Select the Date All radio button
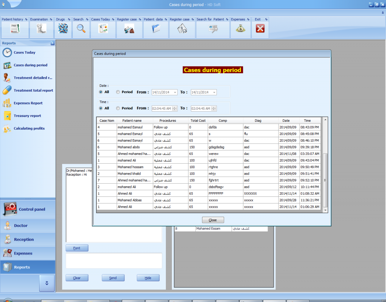 tap(101, 92)
